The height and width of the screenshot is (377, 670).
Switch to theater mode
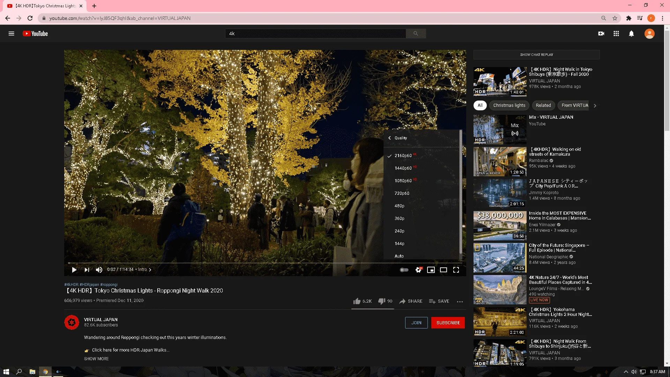[x=444, y=270]
